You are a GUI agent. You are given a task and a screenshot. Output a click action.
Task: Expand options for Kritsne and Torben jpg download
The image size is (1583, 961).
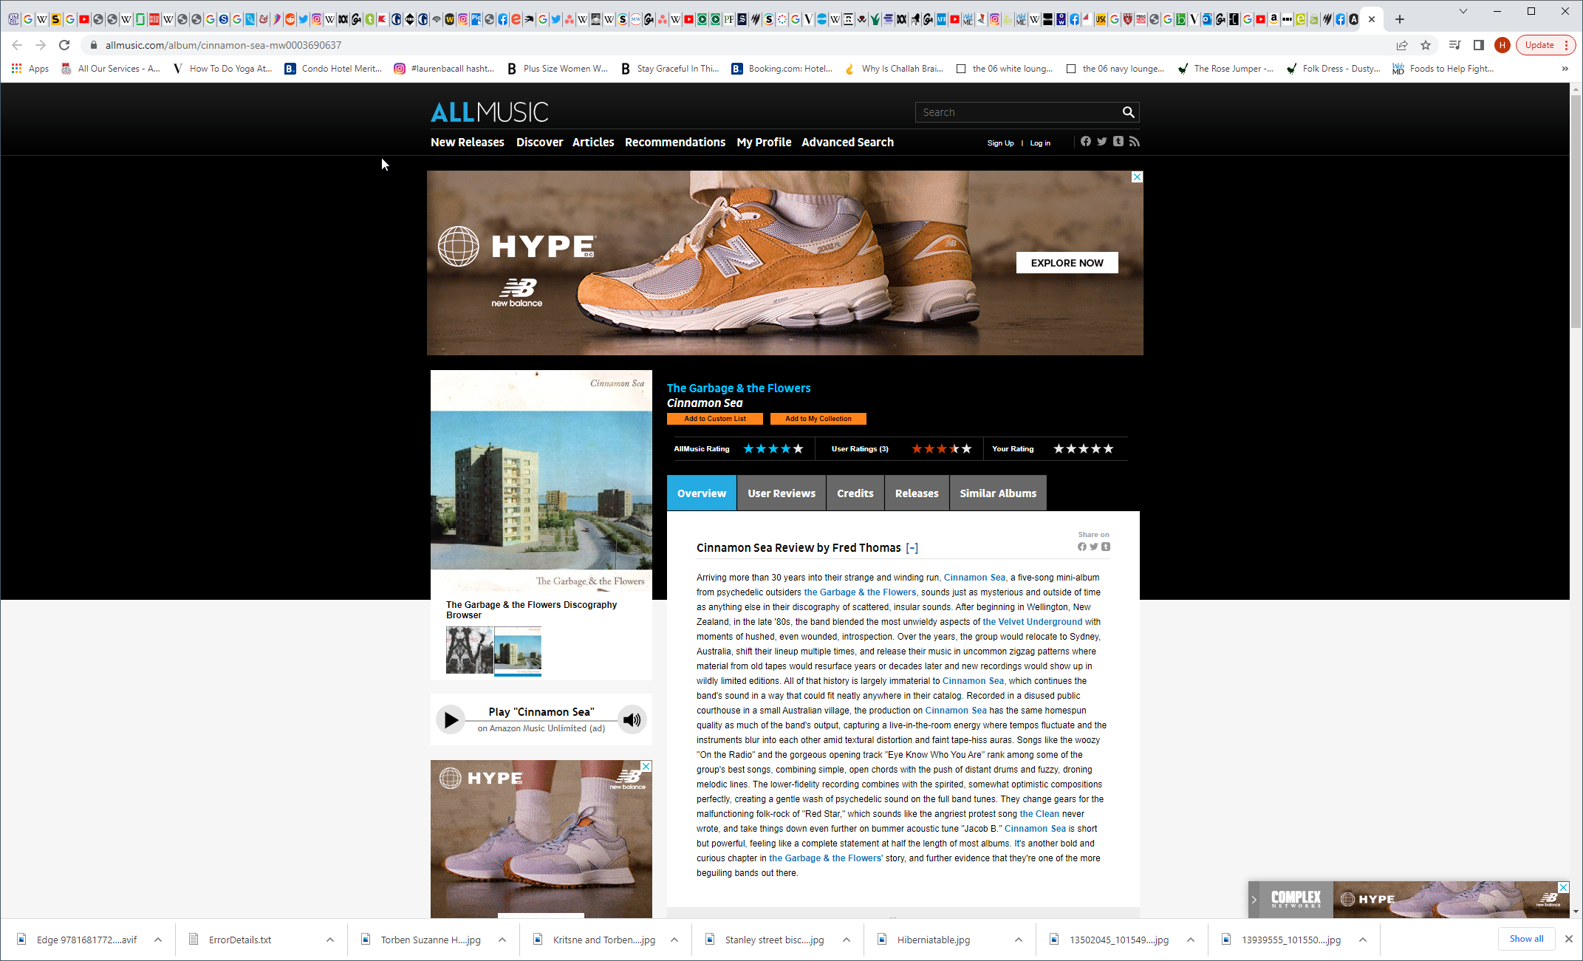click(674, 940)
